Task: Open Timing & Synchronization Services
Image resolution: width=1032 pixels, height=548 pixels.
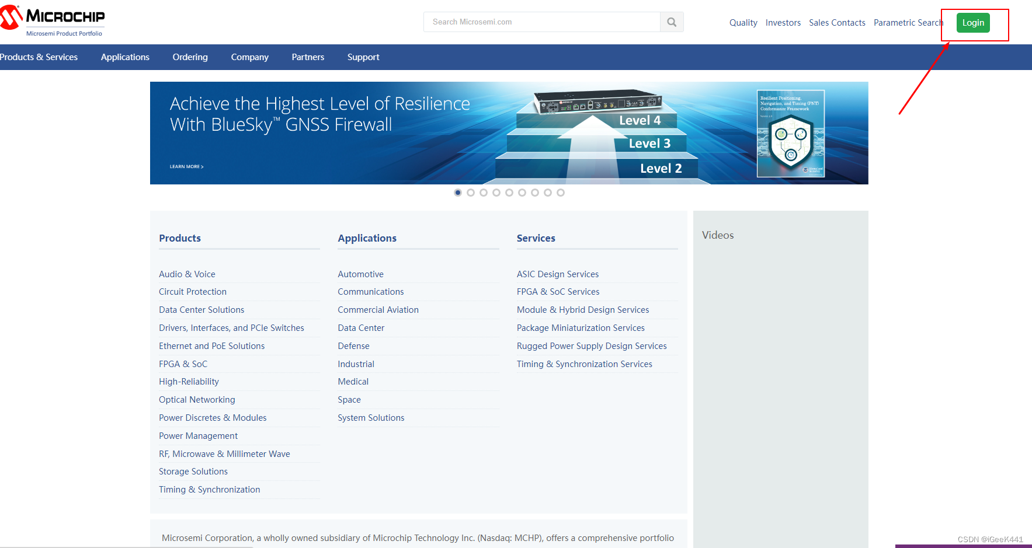Action: click(x=585, y=364)
